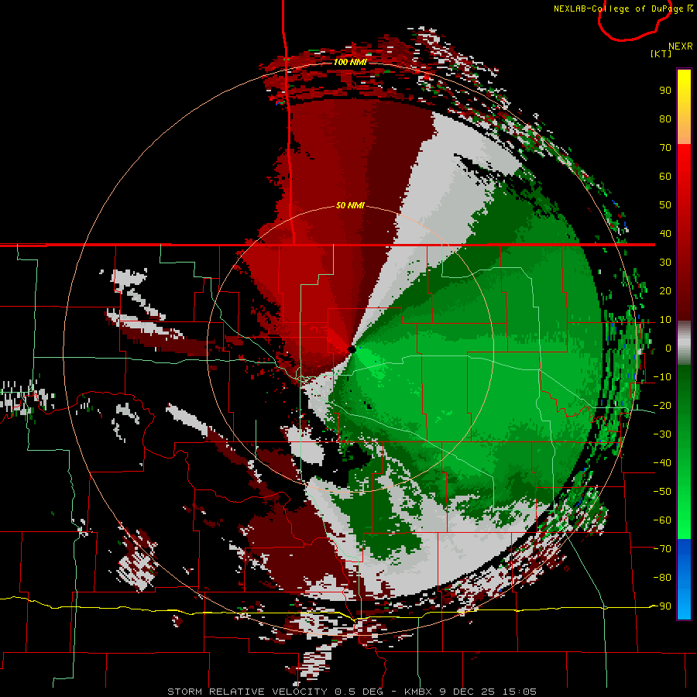Click the STORM RELATIVE VELOCITY product title
The height and width of the screenshot is (697, 697).
point(248,692)
